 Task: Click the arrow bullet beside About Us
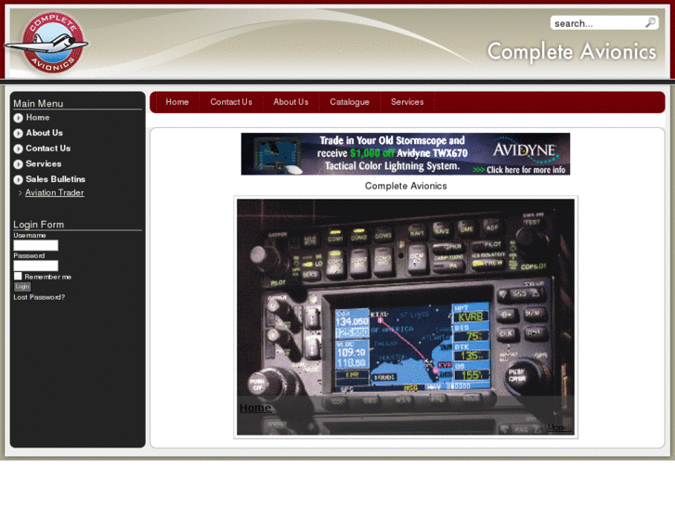[x=18, y=133]
